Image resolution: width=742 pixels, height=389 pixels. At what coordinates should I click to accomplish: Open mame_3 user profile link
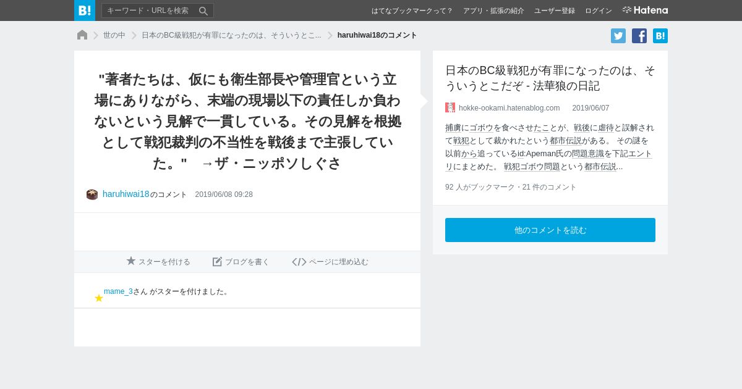click(118, 291)
